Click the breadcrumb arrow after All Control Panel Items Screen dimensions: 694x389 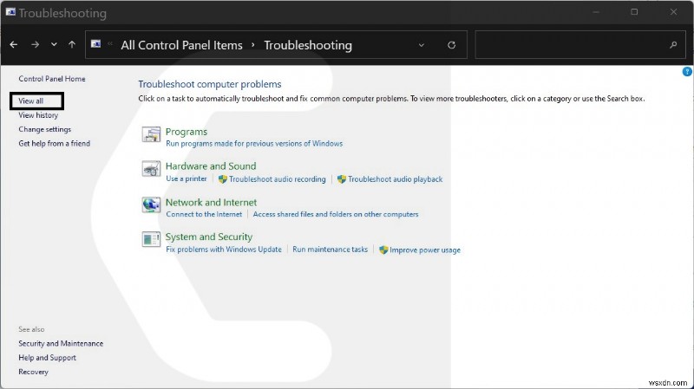coord(253,45)
